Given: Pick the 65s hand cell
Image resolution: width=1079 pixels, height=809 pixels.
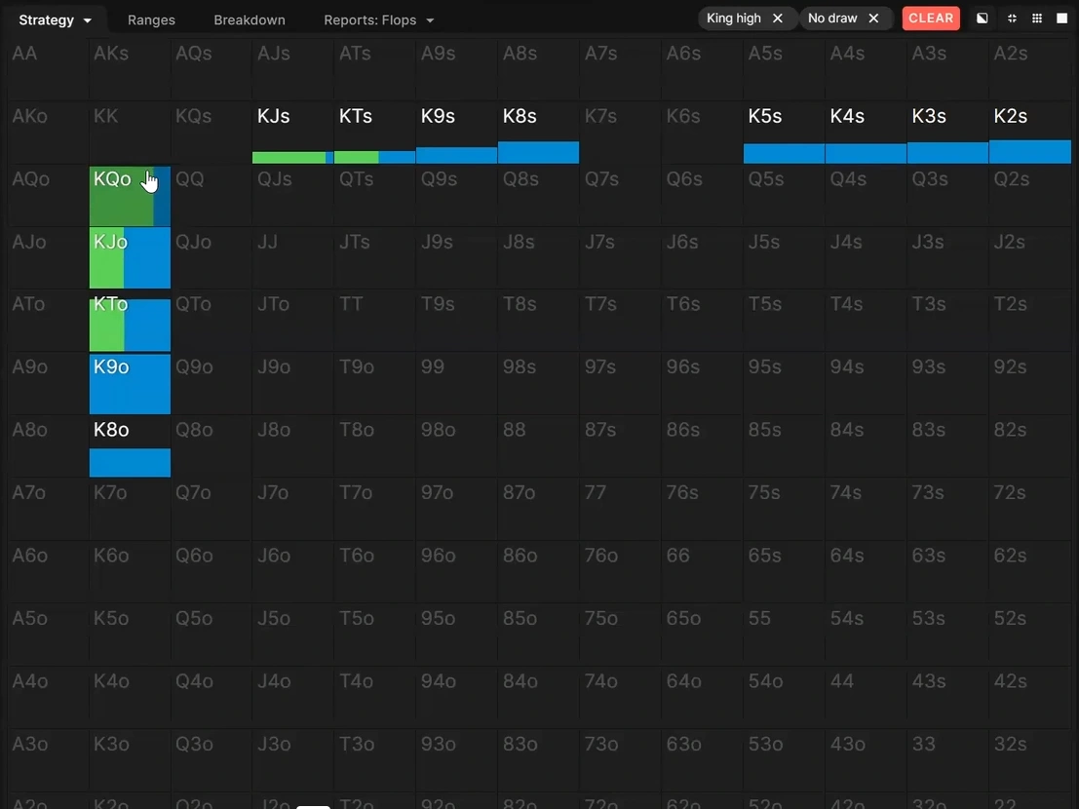Looking at the screenshot, I should pos(785,572).
